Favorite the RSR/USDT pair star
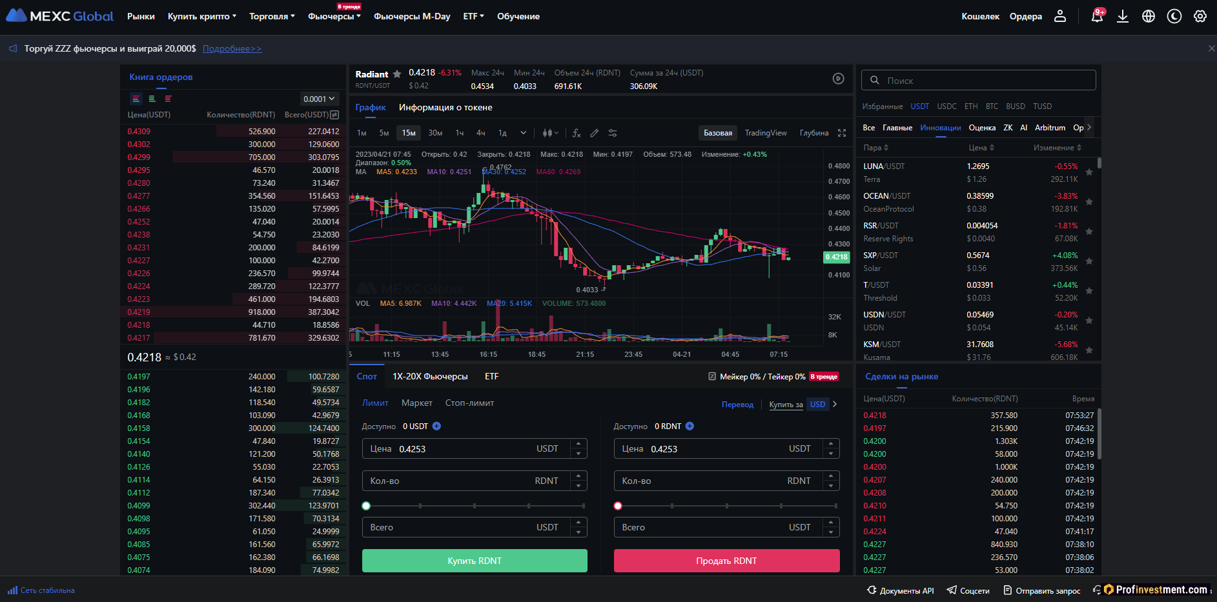Screen dimensions: 1217x602 (x=1089, y=232)
